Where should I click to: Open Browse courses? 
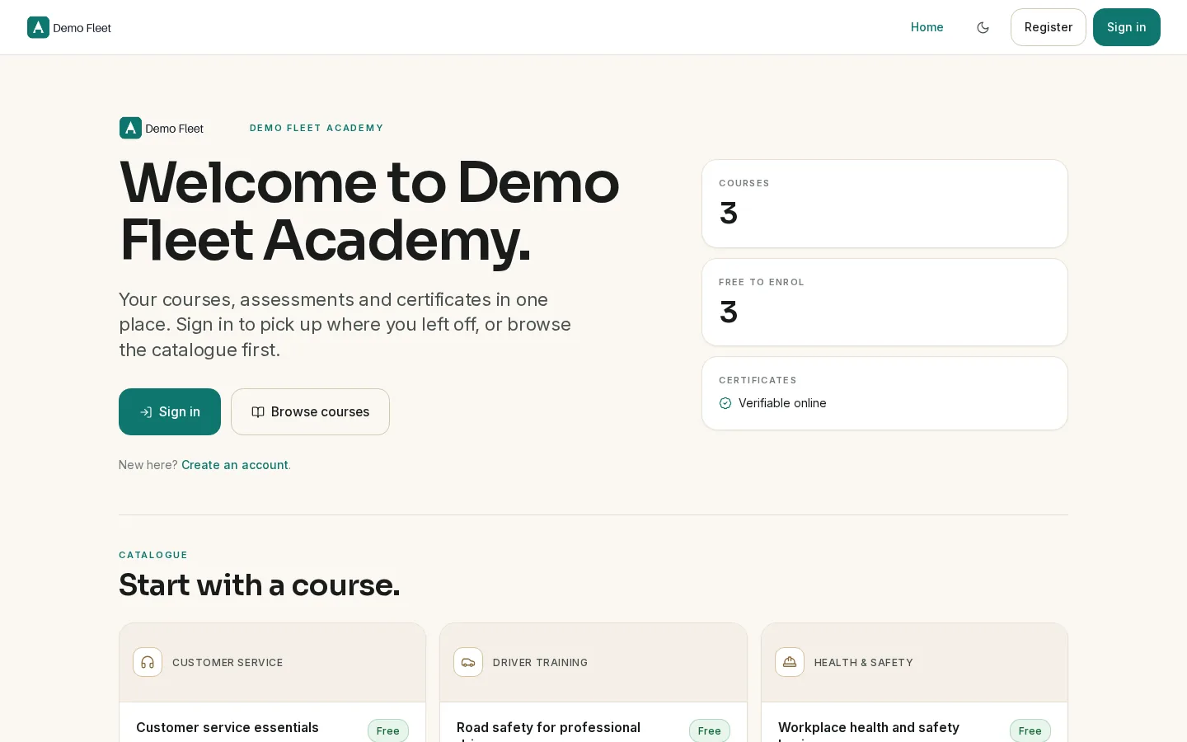[x=310, y=411]
